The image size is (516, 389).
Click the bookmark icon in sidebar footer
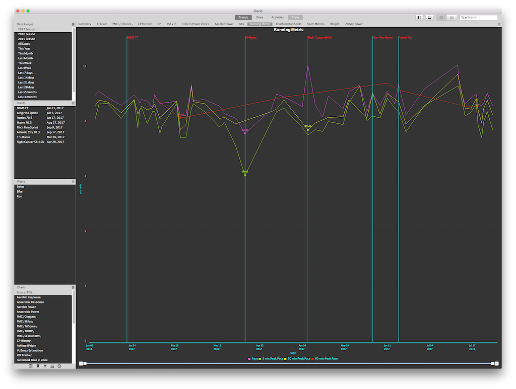38,366
